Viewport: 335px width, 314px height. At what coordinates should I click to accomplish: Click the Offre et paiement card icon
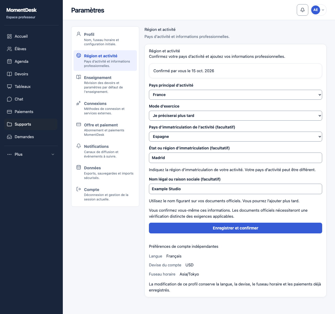79,125
